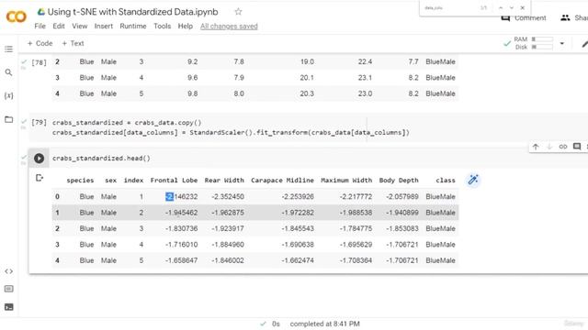Open the Insert menu

(x=104, y=27)
